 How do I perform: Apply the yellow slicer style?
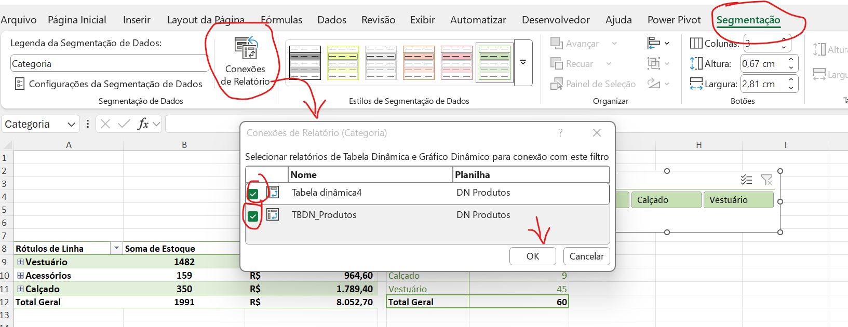pos(343,63)
